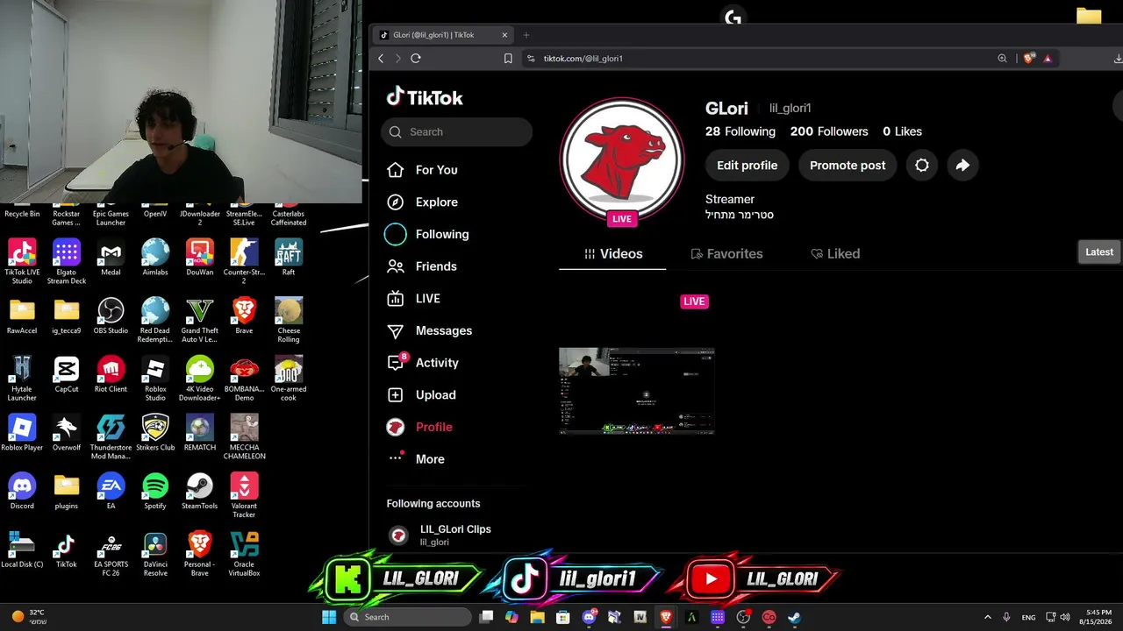Select the GLori TikTok browser tab
Screen dimensions: 1123x631
(444, 35)
